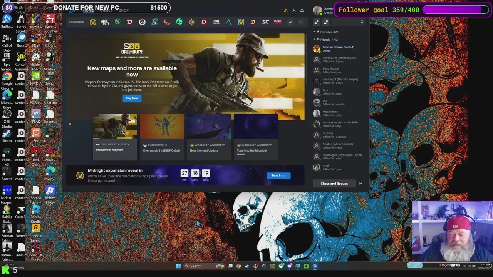The image size is (493, 277).
Task: Select friend sammykins (Samantha Bell)
Action: coord(338,124)
